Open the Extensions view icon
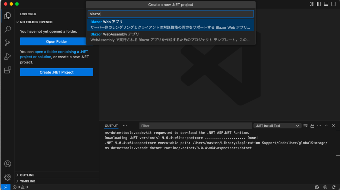The image size is (340, 190). click(7, 70)
